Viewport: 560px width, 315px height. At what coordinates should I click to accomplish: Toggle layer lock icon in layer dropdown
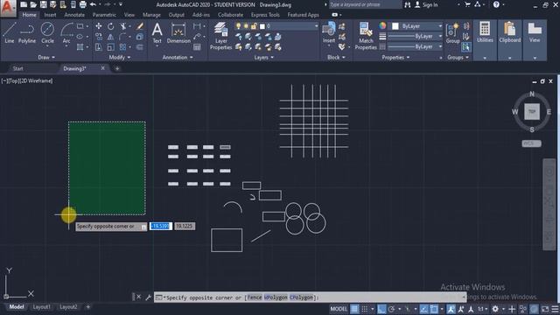point(254,26)
